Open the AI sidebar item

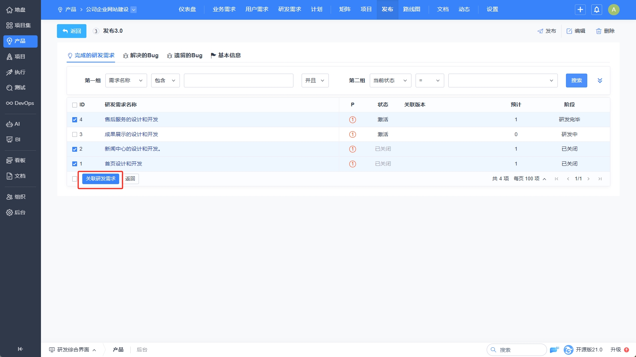(x=20, y=124)
